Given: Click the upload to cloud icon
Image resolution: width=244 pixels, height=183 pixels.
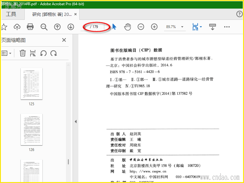Looking at the screenshot, I should click(x=17, y=27).
